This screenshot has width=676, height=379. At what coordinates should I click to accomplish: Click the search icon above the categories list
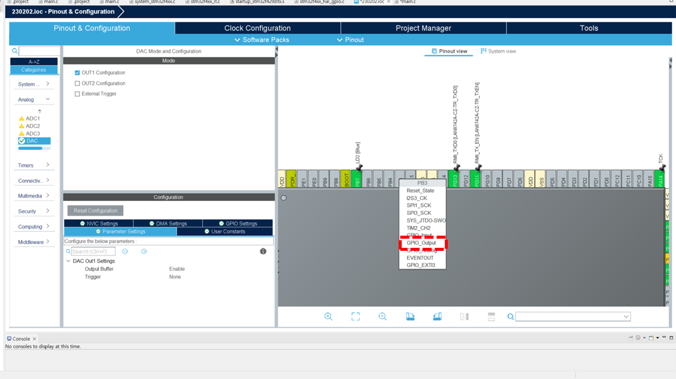pyautogui.click(x=15, y=51)
